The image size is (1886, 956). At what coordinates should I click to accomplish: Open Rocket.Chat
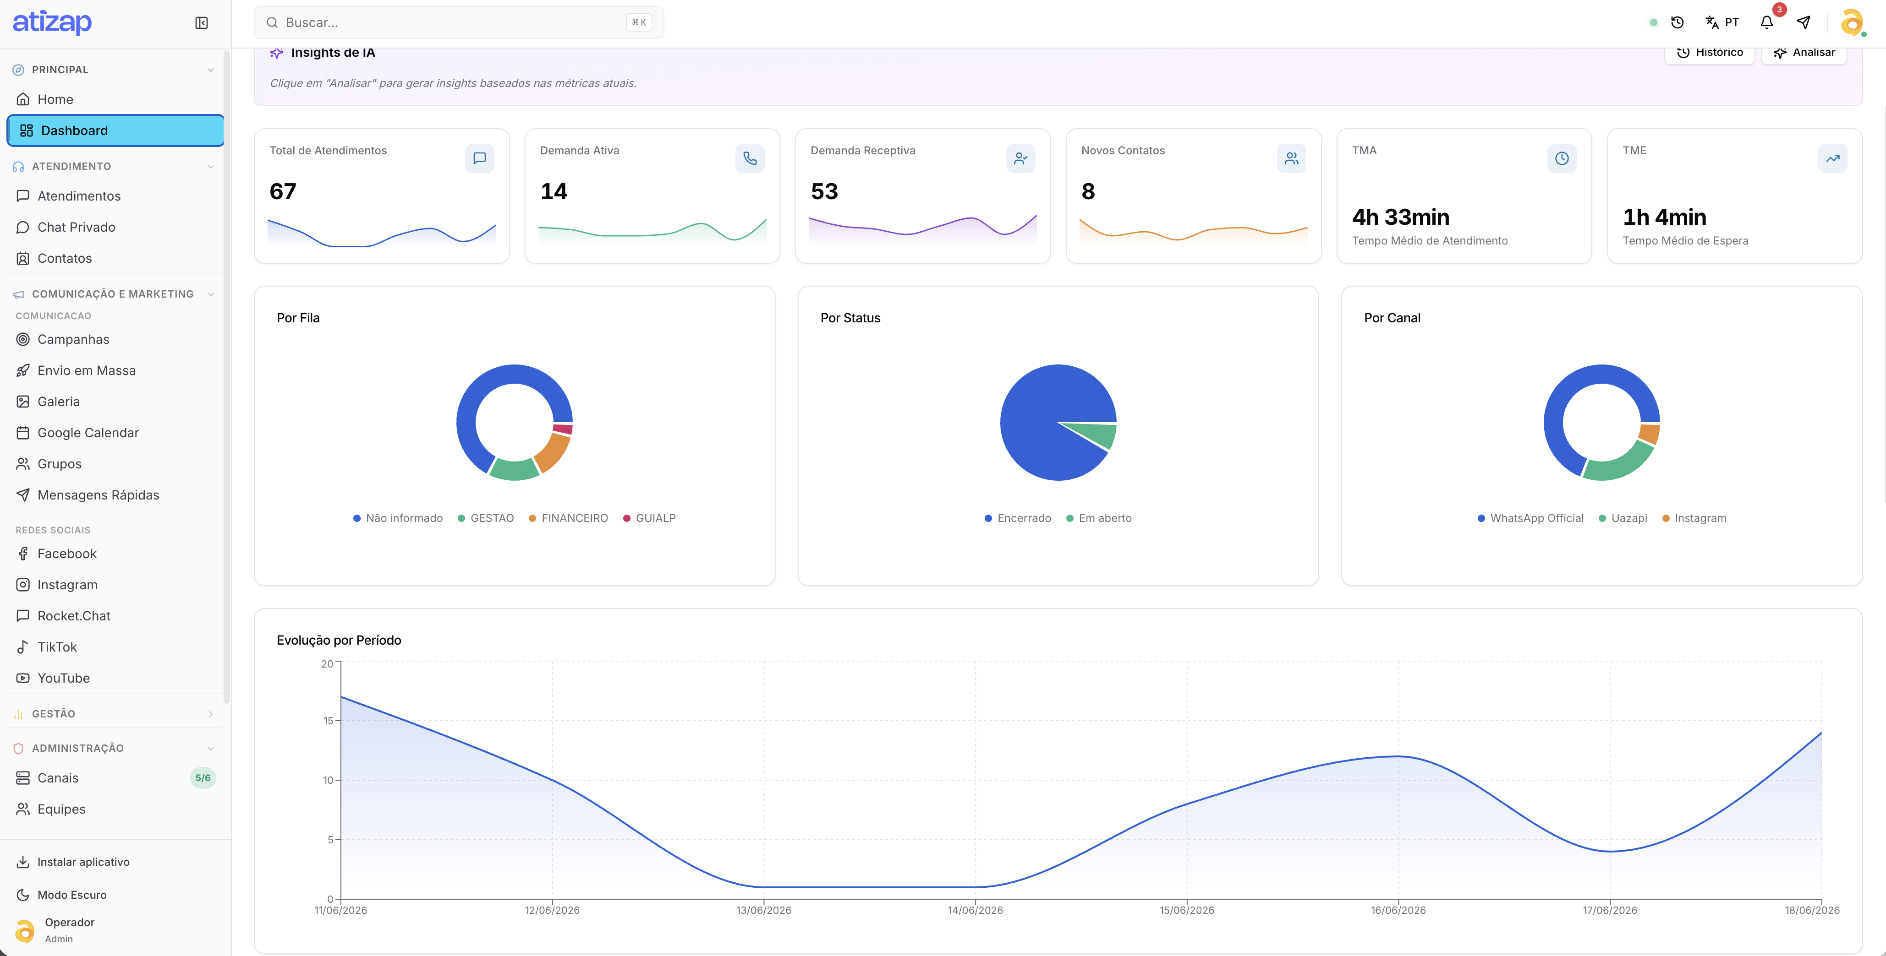114,616
